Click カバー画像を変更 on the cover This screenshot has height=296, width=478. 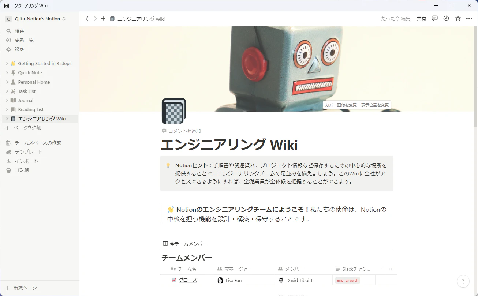tap(341, 105)
